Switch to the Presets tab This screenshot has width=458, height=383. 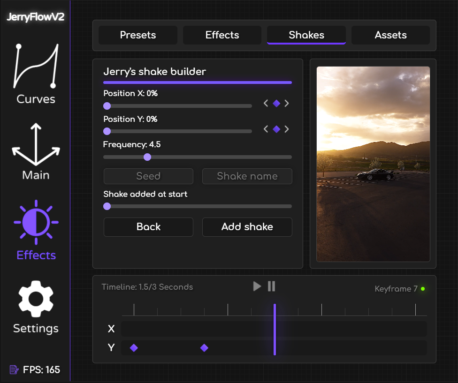[138, 35]
